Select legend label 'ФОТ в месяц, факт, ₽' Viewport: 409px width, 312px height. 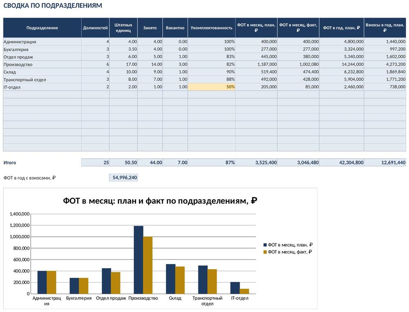pos(290,252)
